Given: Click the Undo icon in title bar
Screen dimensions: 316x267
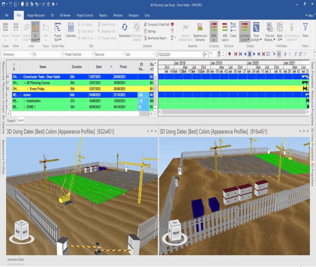Looking at the screenshot, I should point(37,4).
